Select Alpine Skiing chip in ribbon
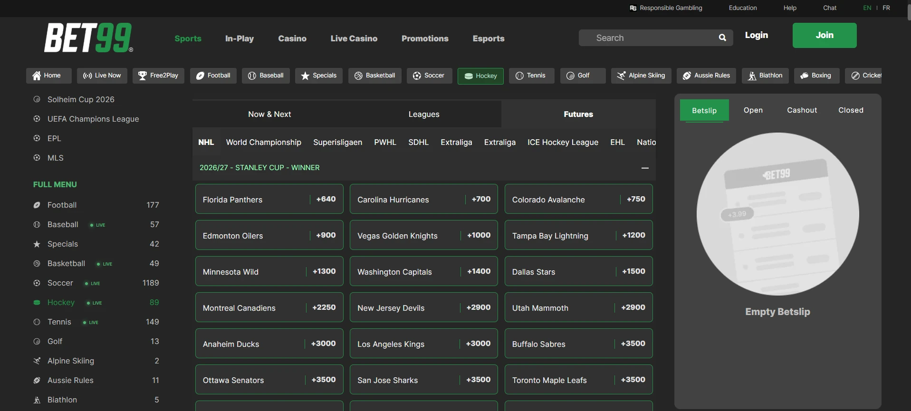The width and height of the screenshot is (911, 411). click(641, 76)
